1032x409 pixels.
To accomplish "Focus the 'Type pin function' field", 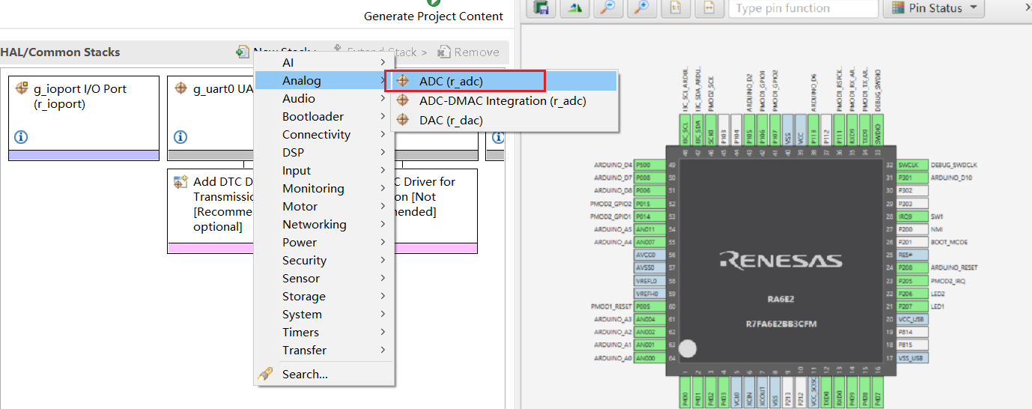I will [x=802, y=8].
